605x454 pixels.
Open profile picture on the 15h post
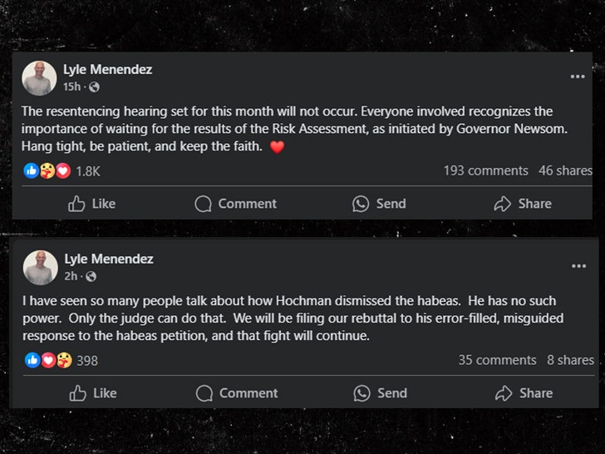(x=39, y=78)
